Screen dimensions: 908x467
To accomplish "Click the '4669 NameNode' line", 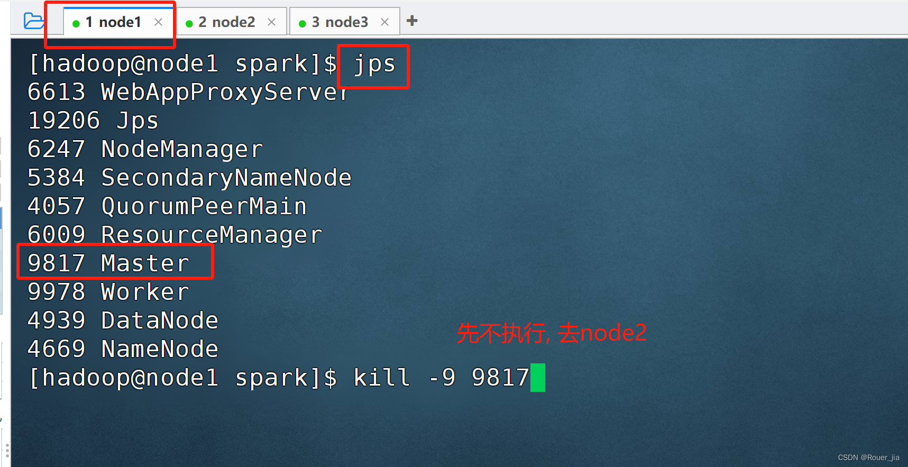I will click(123, 349).
